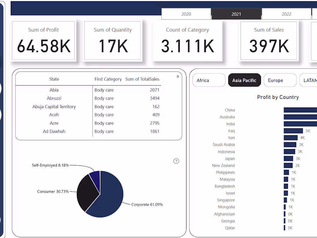
Task: Open the Ad Dawhah state link
Action: click(x=54, y=131)
